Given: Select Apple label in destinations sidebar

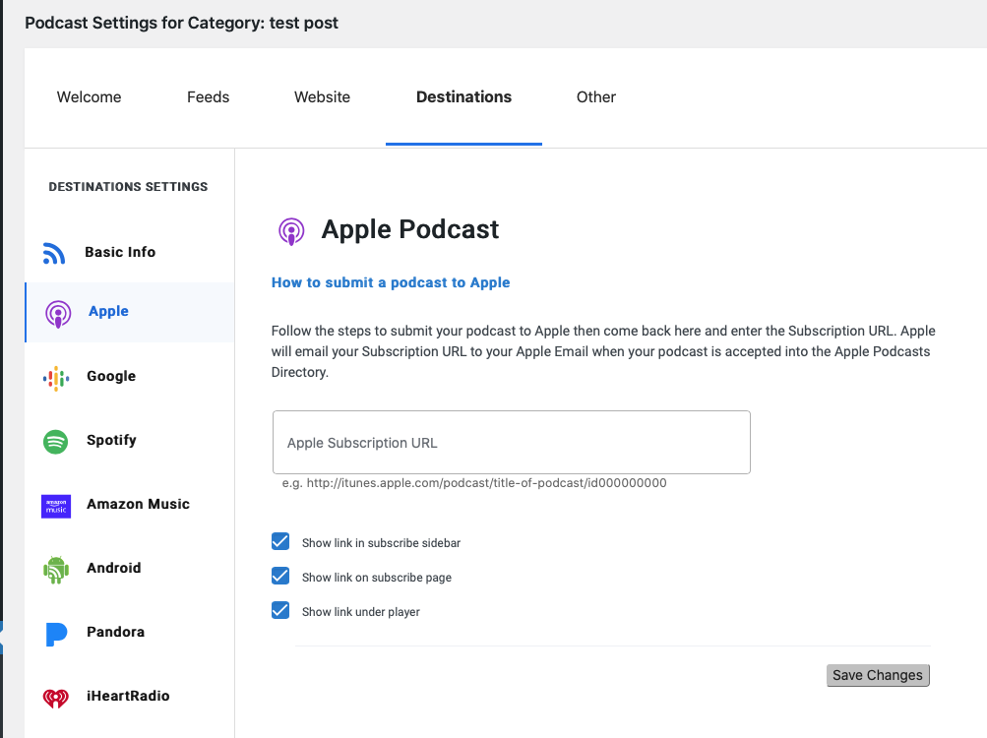Looking at the screenshot, I should click(x=108, y=311).
